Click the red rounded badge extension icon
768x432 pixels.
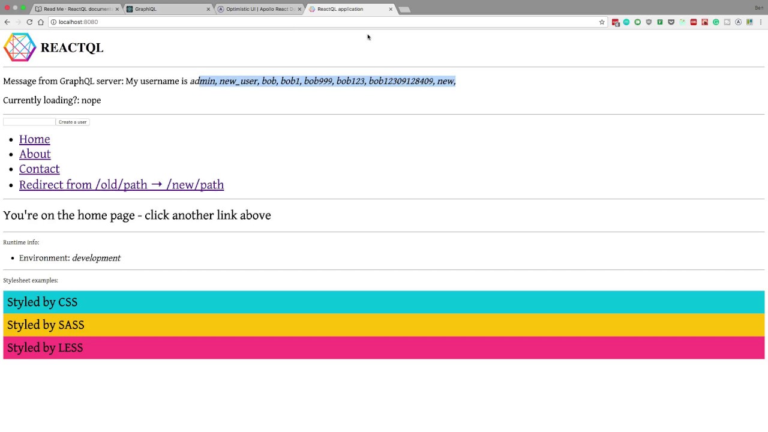click(694, 22)
